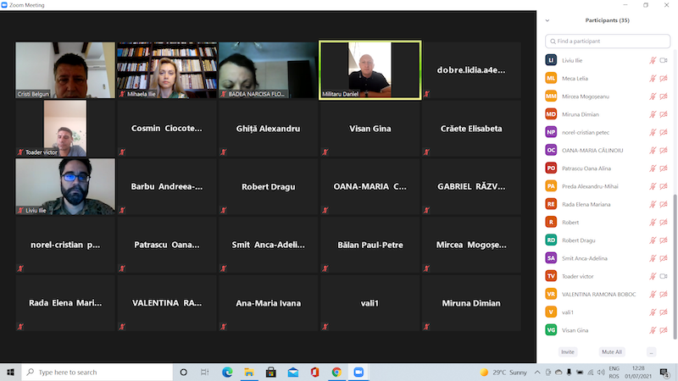Click the RE avatar for Rada Elena Mariana
This screenshot has height=381, width=678.
tap(551, 204)
